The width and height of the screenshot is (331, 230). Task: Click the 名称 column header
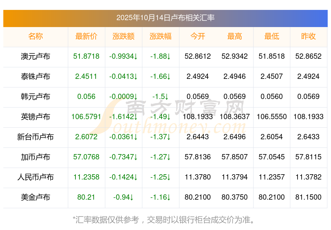click(35, 37)
